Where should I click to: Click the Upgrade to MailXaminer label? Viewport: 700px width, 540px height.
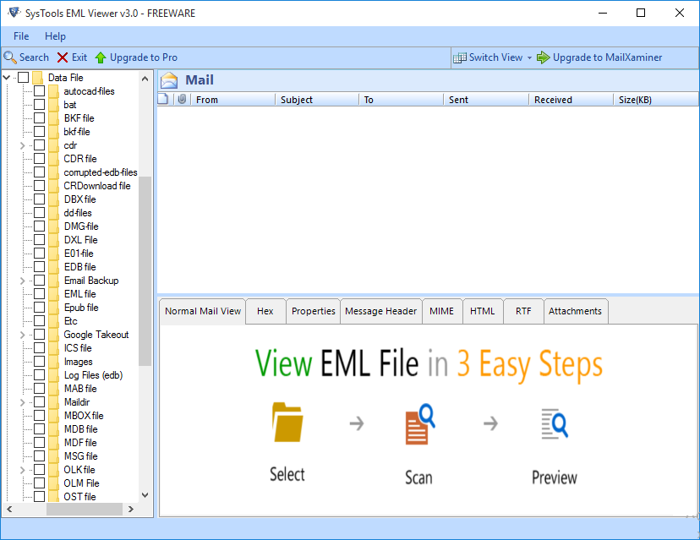608,57
